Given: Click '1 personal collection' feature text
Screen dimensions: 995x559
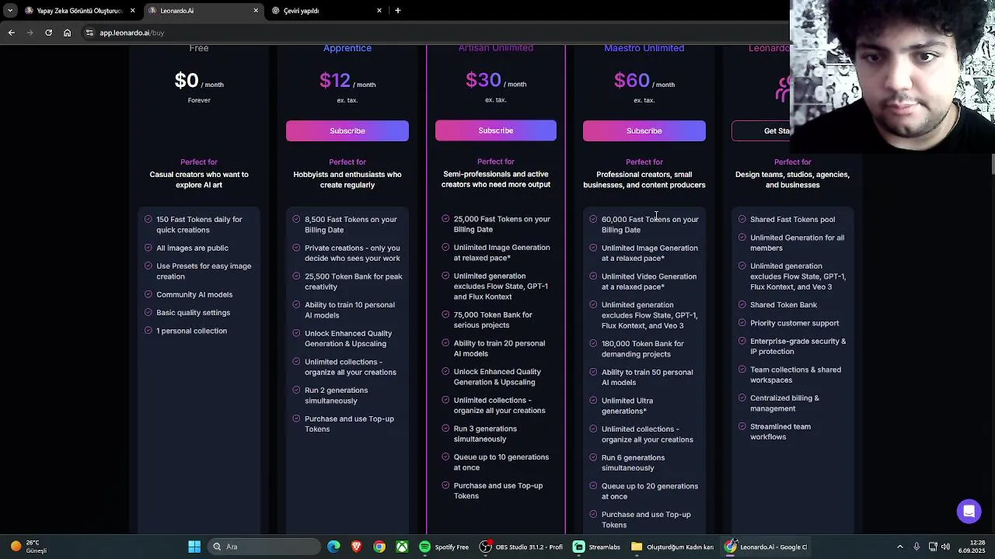Looking at the screenshot, I should pos(191,331).
